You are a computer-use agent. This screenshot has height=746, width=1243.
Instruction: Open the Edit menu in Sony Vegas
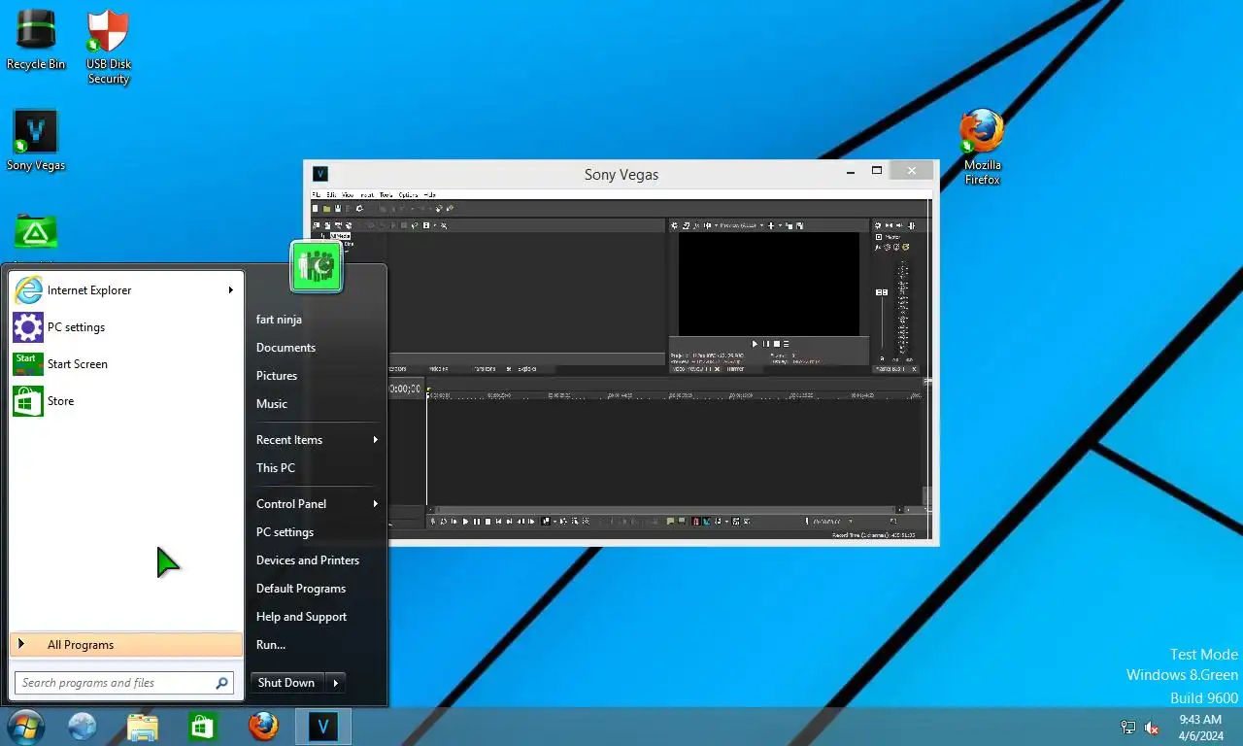click(331, 194)
